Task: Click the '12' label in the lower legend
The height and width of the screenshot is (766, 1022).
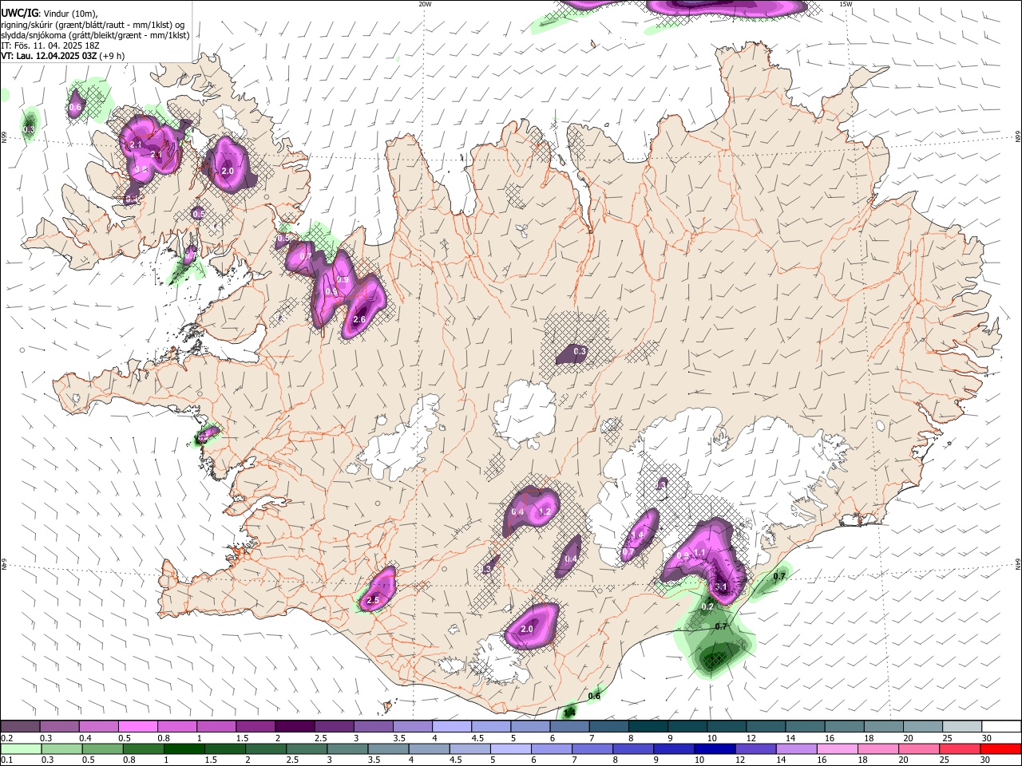Action: (x=740, y=760)
